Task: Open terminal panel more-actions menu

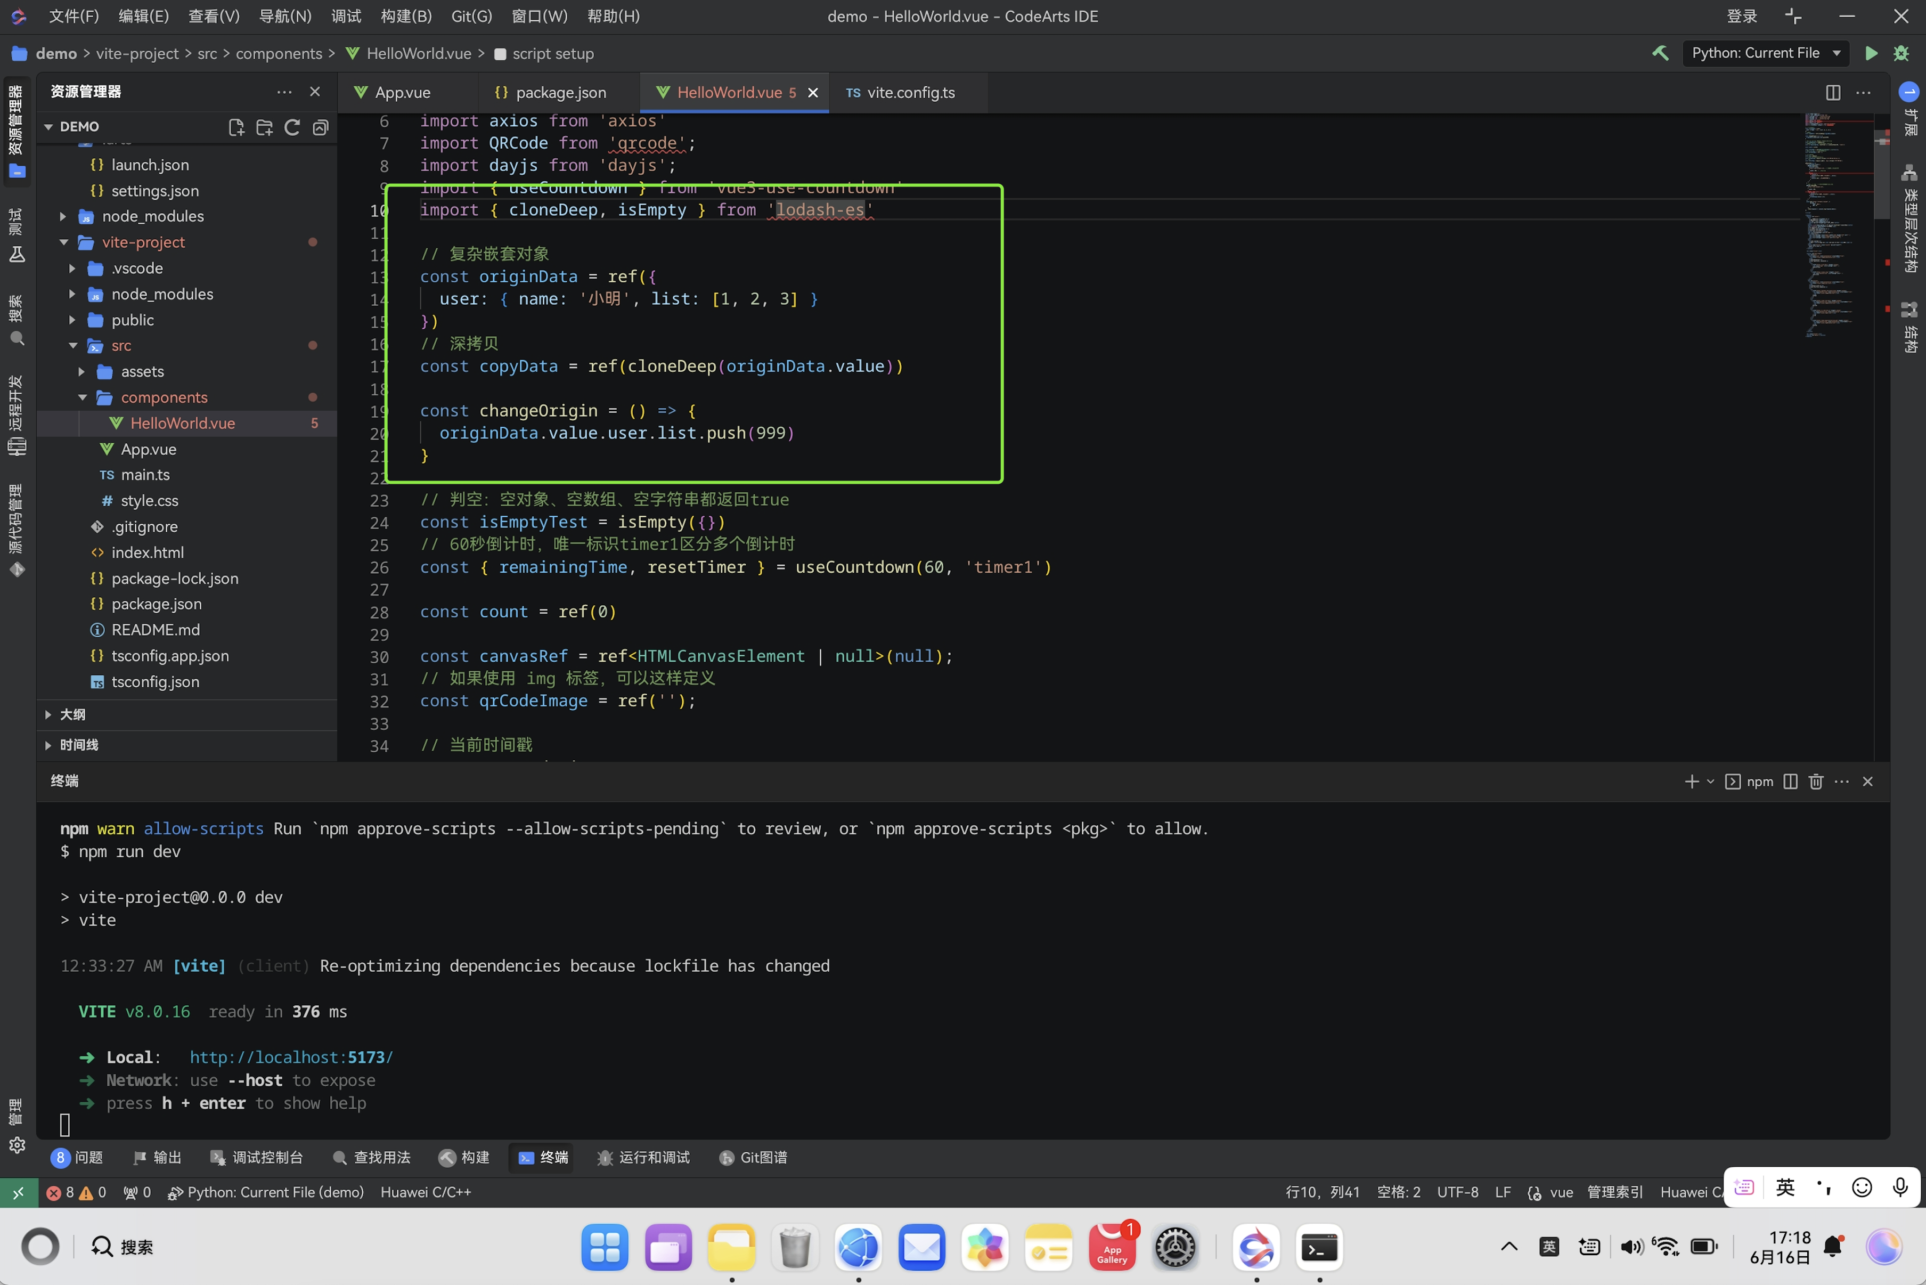Action: (x=1842, y=781)
